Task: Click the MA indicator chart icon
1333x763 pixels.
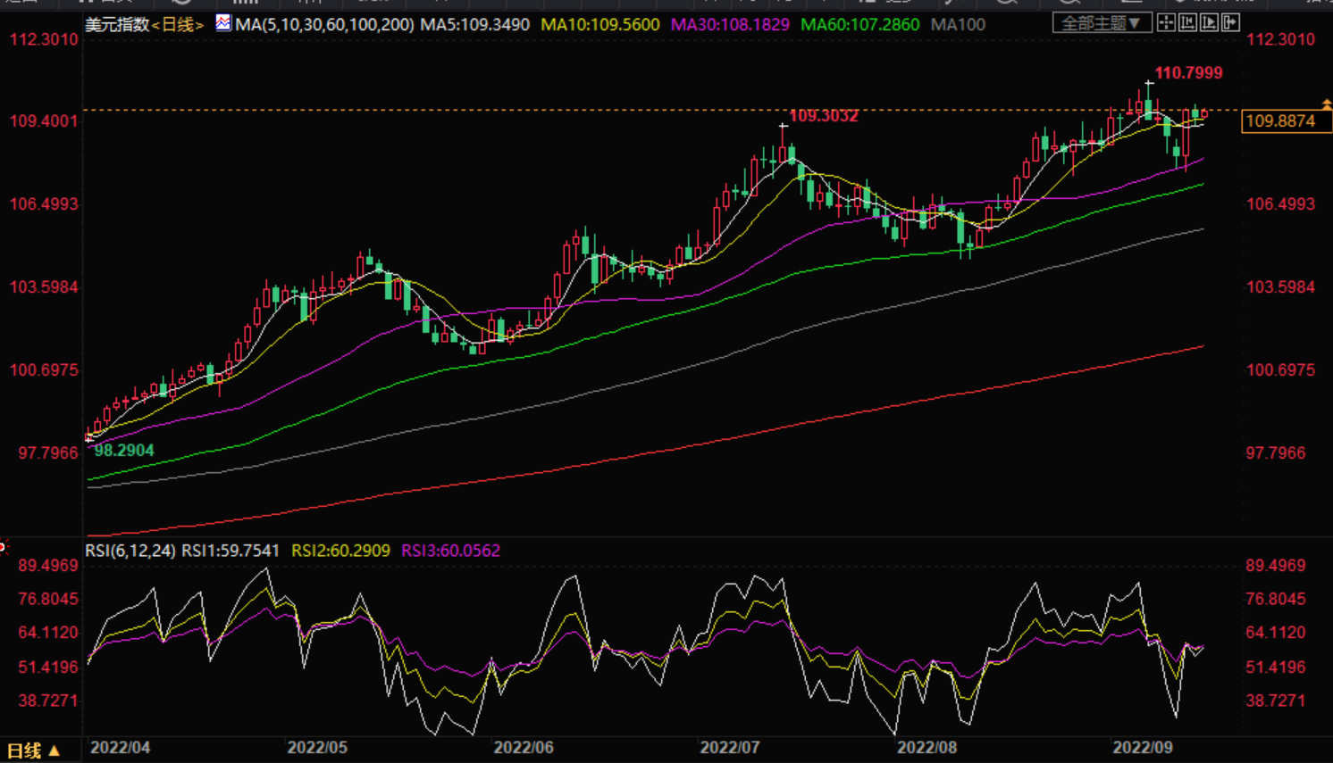Action: tap(222, 23)
